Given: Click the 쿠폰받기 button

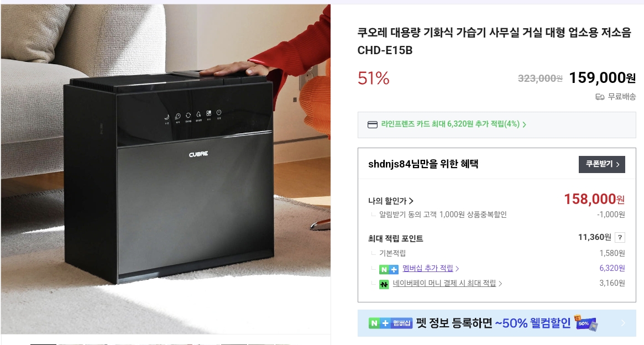Looking at the screenshot, I should [x=601, y=164].
